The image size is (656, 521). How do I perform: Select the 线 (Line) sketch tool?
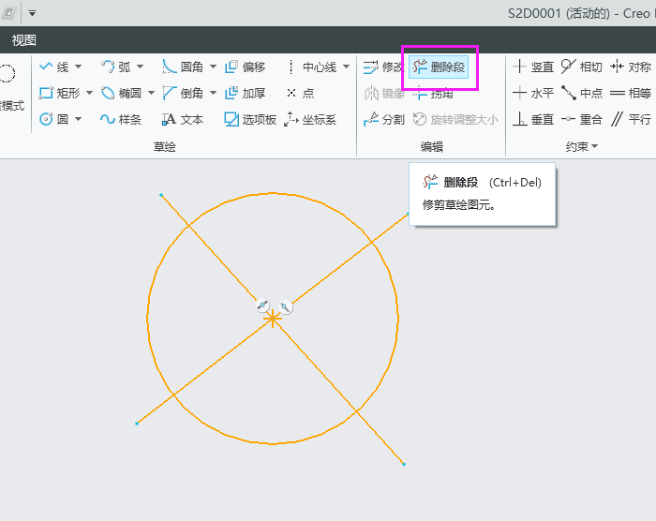tap(53, 67)
